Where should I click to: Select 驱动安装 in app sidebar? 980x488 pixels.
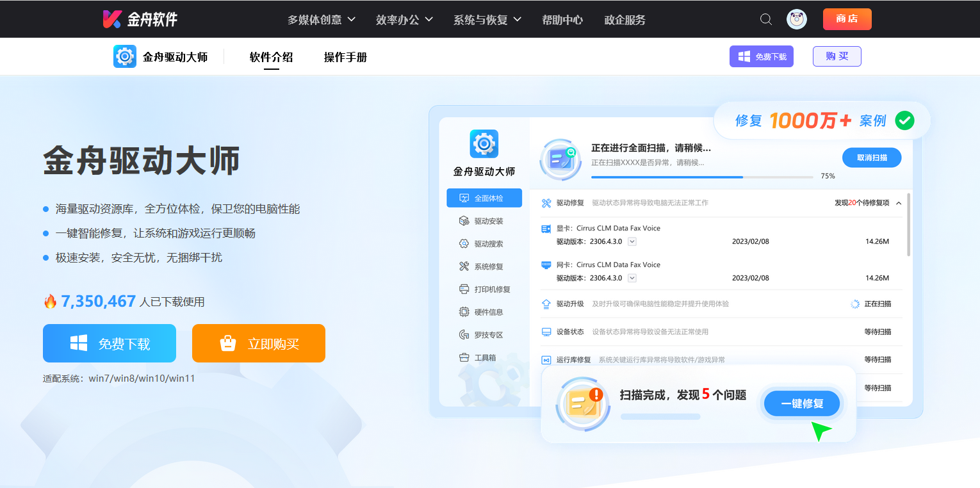click(484, 221)
